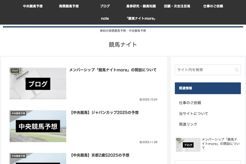The image size is (246, 164).
Task: Open the ジャパンカップ2025の予想 article
Action: pyautogui.click(x=104, y=112)
